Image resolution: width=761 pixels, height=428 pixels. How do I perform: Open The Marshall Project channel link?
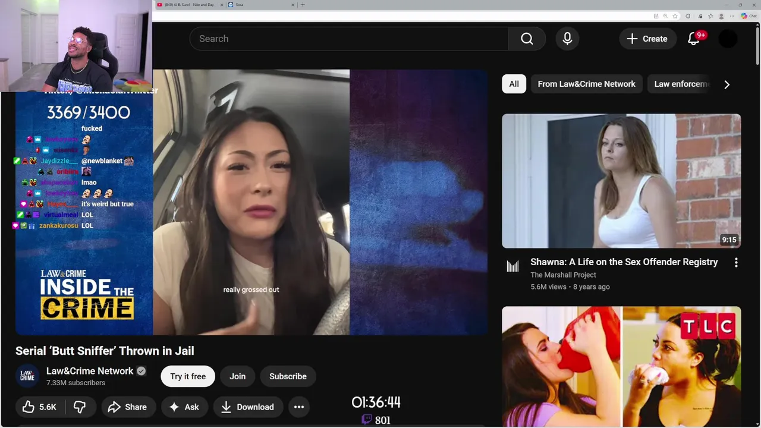563,275
